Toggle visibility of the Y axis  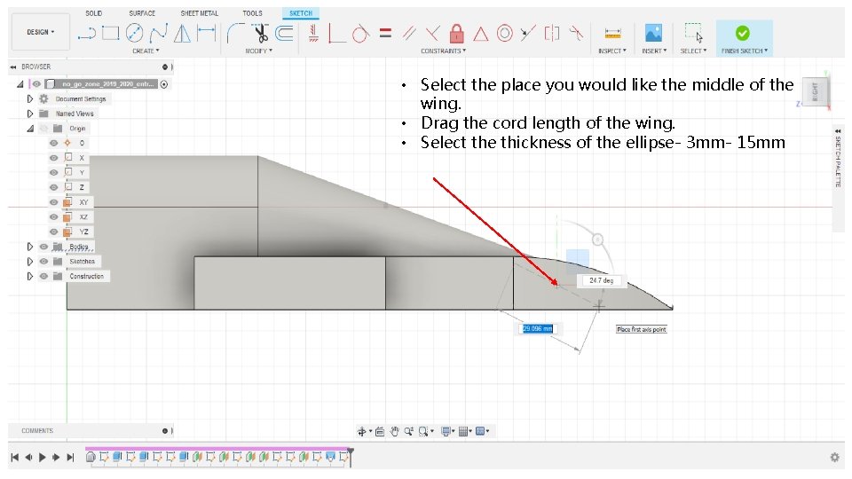(x=53, y=173)
